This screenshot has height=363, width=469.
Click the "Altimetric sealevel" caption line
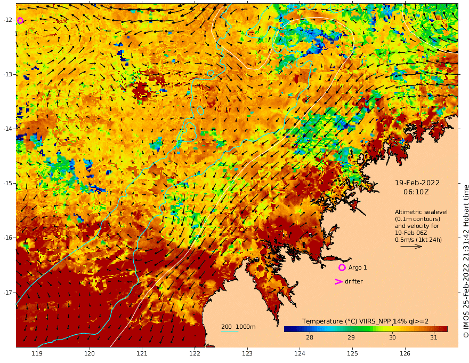pos(421,212)
